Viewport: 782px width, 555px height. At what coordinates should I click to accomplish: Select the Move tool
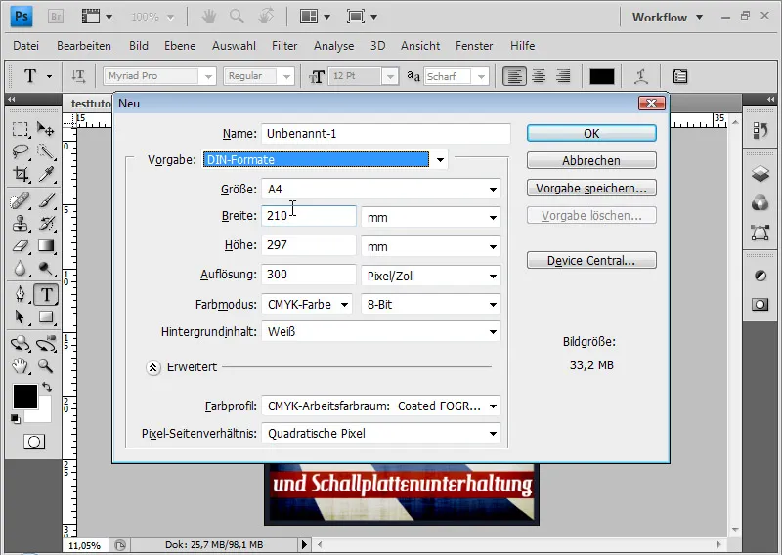pyautogui.click(x=46, y=130)
